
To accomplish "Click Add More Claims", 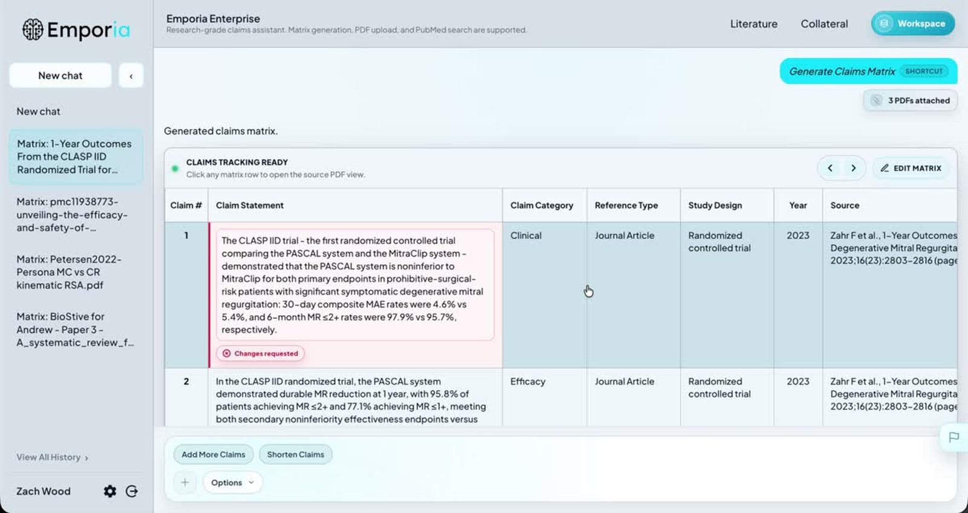I will click(213, 454).
